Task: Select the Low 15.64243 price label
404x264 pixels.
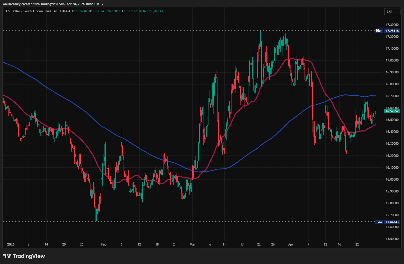Action: [x=388, y=222]
